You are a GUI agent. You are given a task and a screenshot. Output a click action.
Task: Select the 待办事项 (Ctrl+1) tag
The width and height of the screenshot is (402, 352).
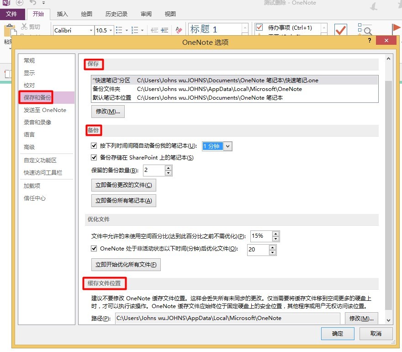(x=288, y=28)
